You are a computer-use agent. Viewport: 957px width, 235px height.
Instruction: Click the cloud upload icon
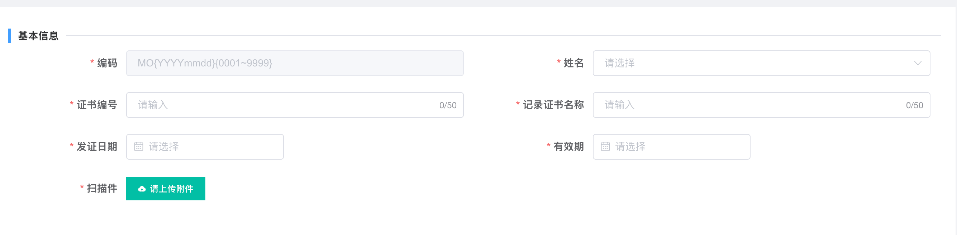click(142, 189)
